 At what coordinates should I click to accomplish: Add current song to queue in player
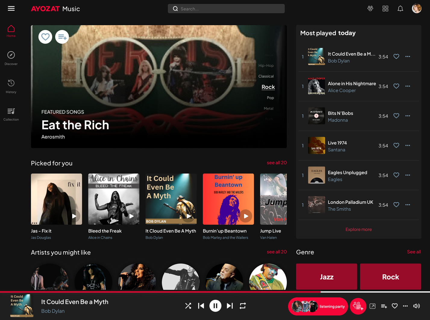[384, 306]
